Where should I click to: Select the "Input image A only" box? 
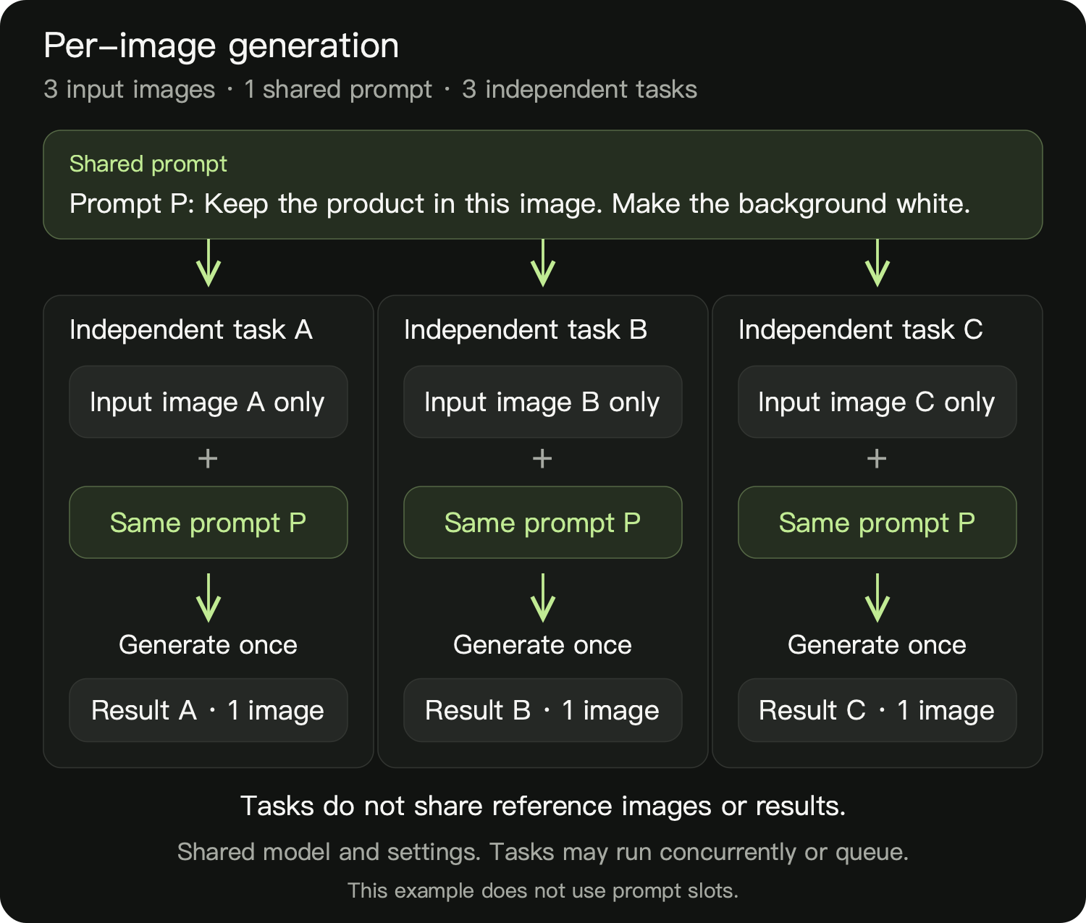point(209,402)
